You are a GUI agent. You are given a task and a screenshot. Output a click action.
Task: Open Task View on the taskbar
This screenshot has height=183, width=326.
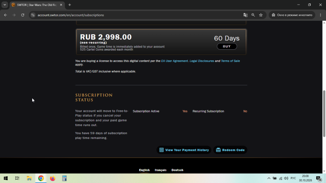tap(17, 178)
